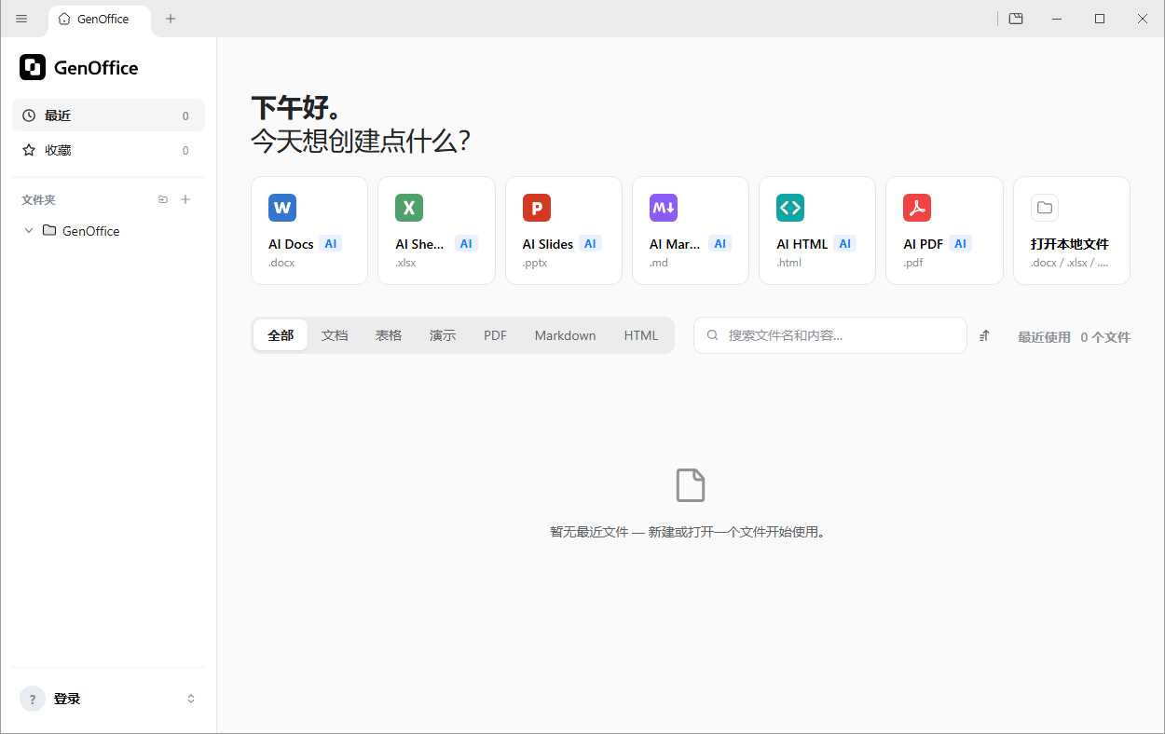
Task: Click the green X AI Sheets icon
Action: point(409,208)
